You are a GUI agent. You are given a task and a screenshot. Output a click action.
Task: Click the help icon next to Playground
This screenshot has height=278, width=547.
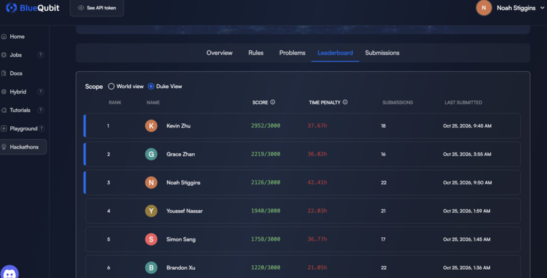(41, 128)
